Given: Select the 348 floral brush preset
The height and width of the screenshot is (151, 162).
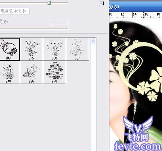Looking at the screenshot, I should 10,72.
